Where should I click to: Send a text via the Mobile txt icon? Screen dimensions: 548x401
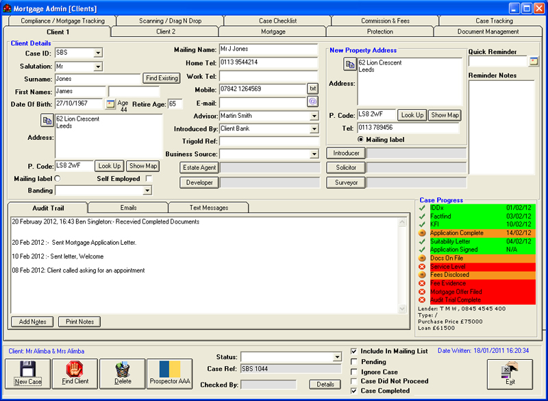[x=313, y=89]
